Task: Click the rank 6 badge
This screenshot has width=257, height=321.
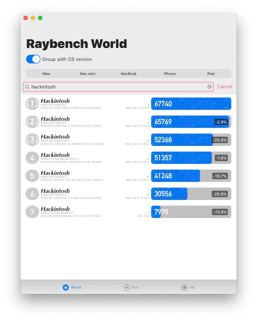Action: click(x=32, y=194)
